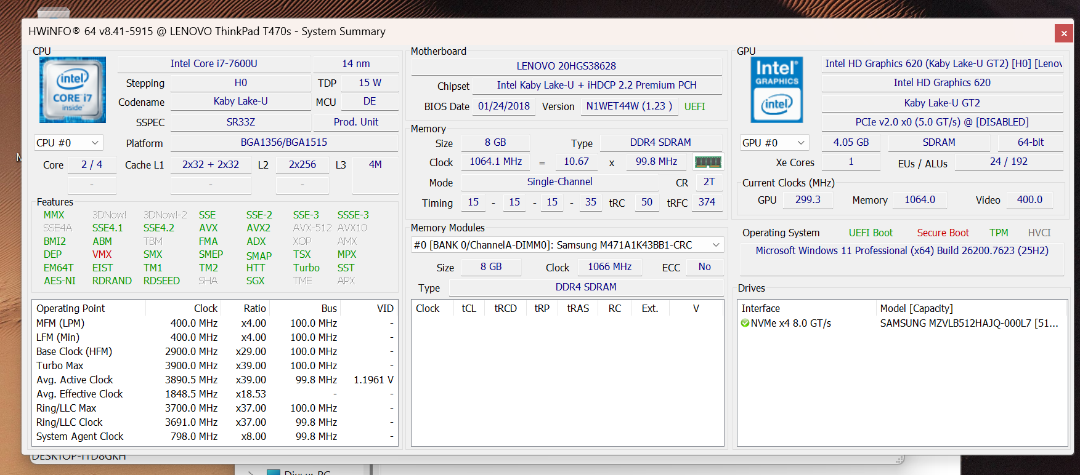This screenshot has height=475, width=1080.
Task: Click the 14 nm process value
Action: pyautogui.click(x=356, y=64)
